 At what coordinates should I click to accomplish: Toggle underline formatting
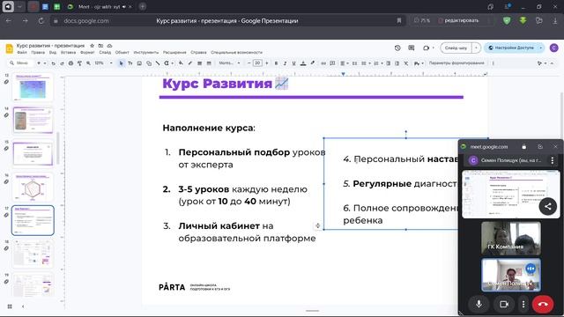coord(293,63)
